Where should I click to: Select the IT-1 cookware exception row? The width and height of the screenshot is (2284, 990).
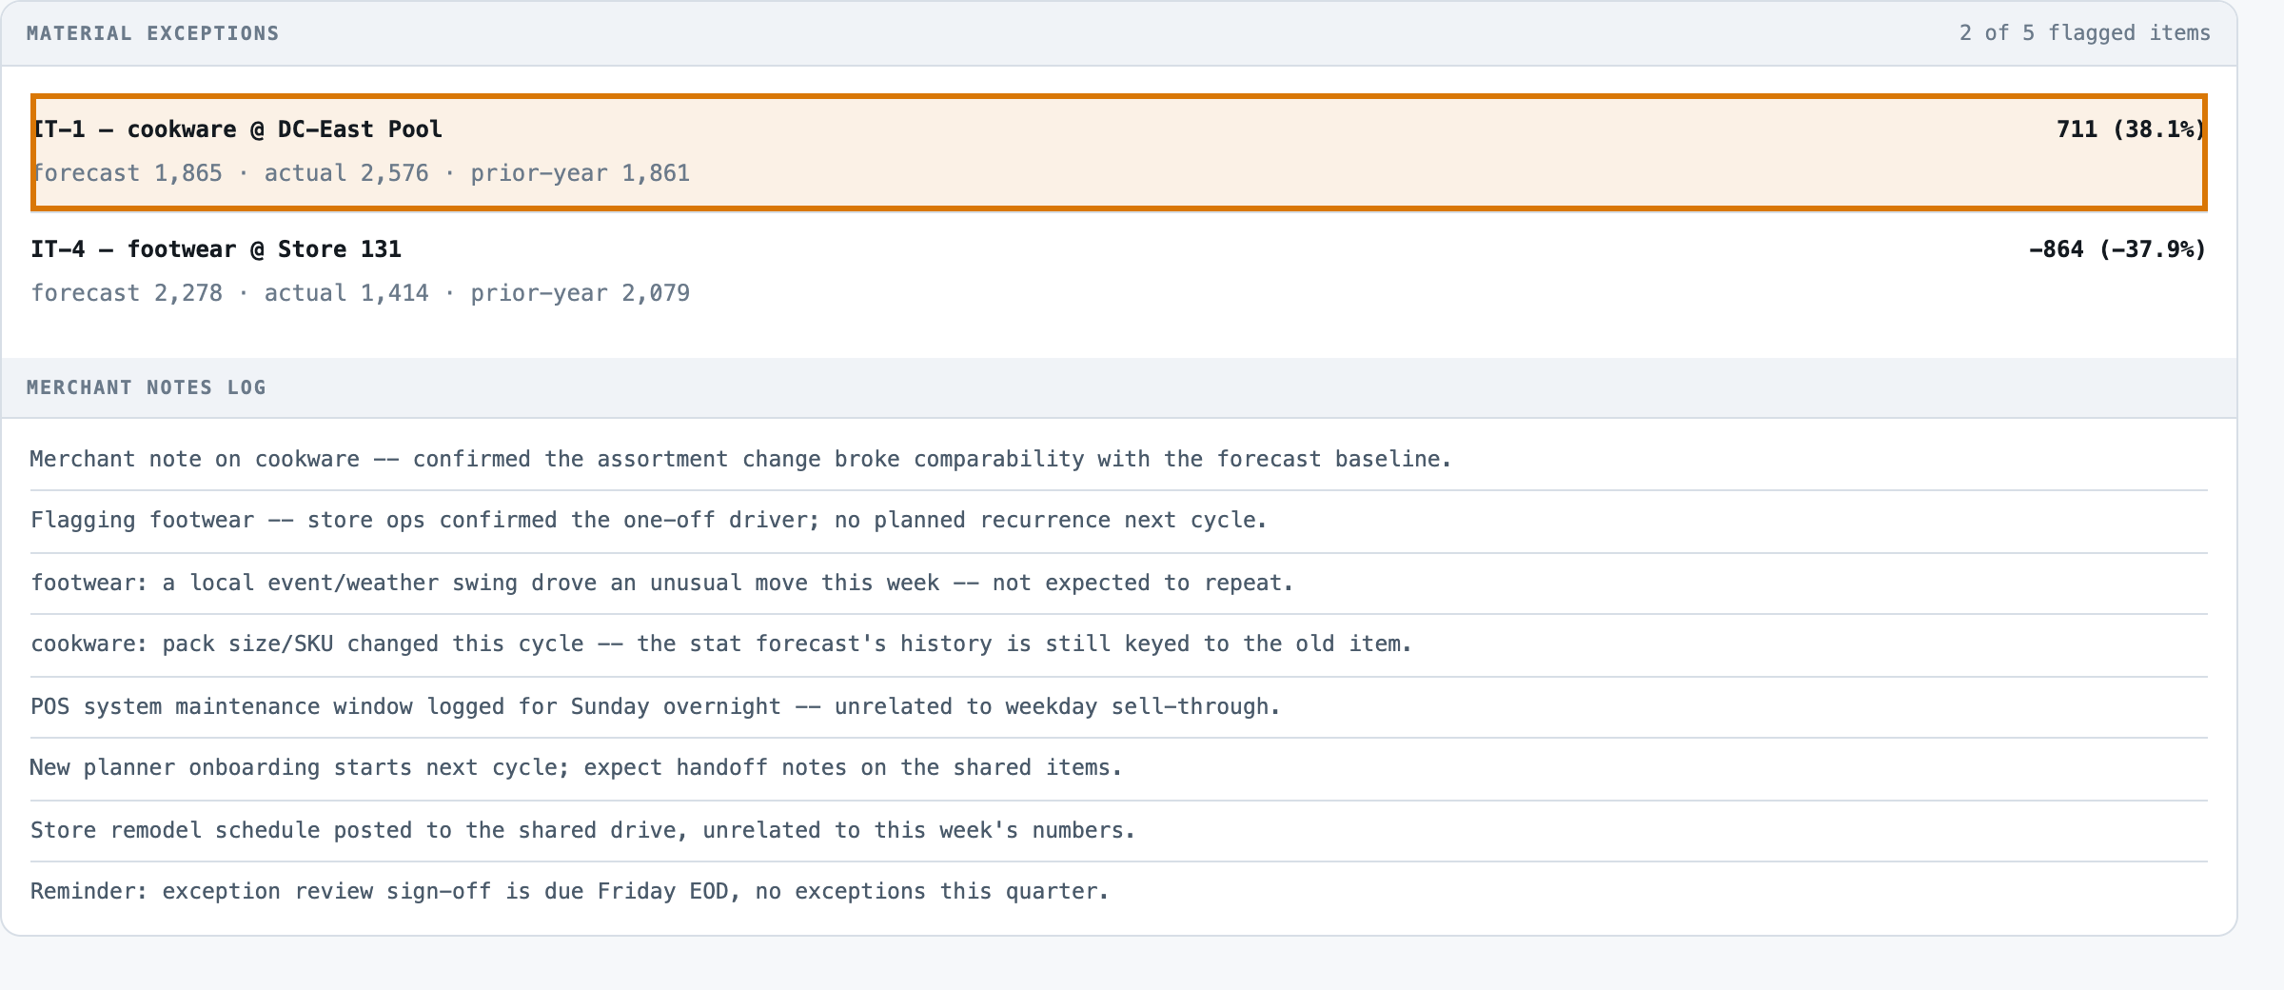click(1119, 152)
